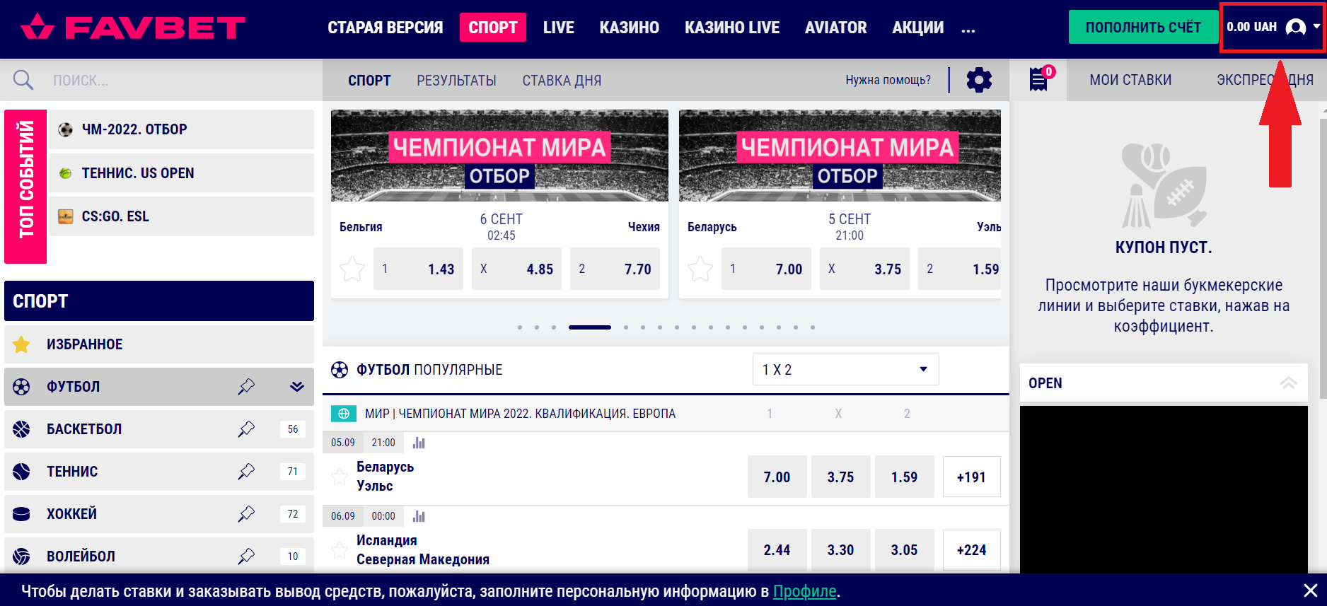Open the settings gear icon

coord(979,80)
